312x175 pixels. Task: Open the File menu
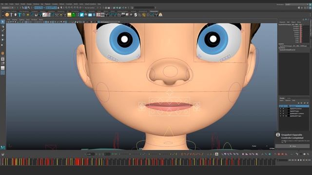2,4
